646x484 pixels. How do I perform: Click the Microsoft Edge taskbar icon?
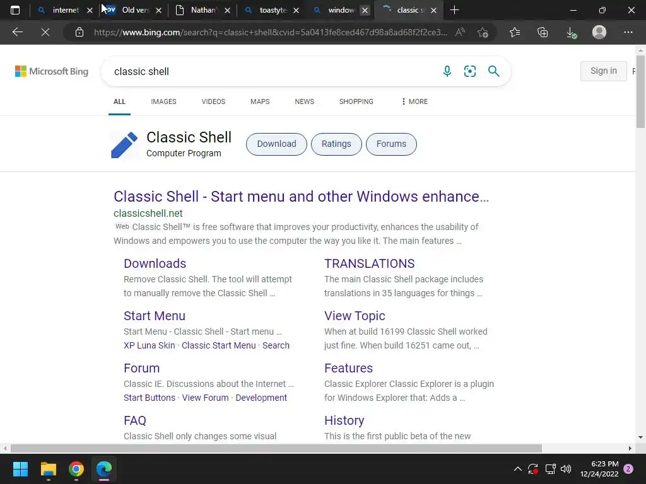104,469
